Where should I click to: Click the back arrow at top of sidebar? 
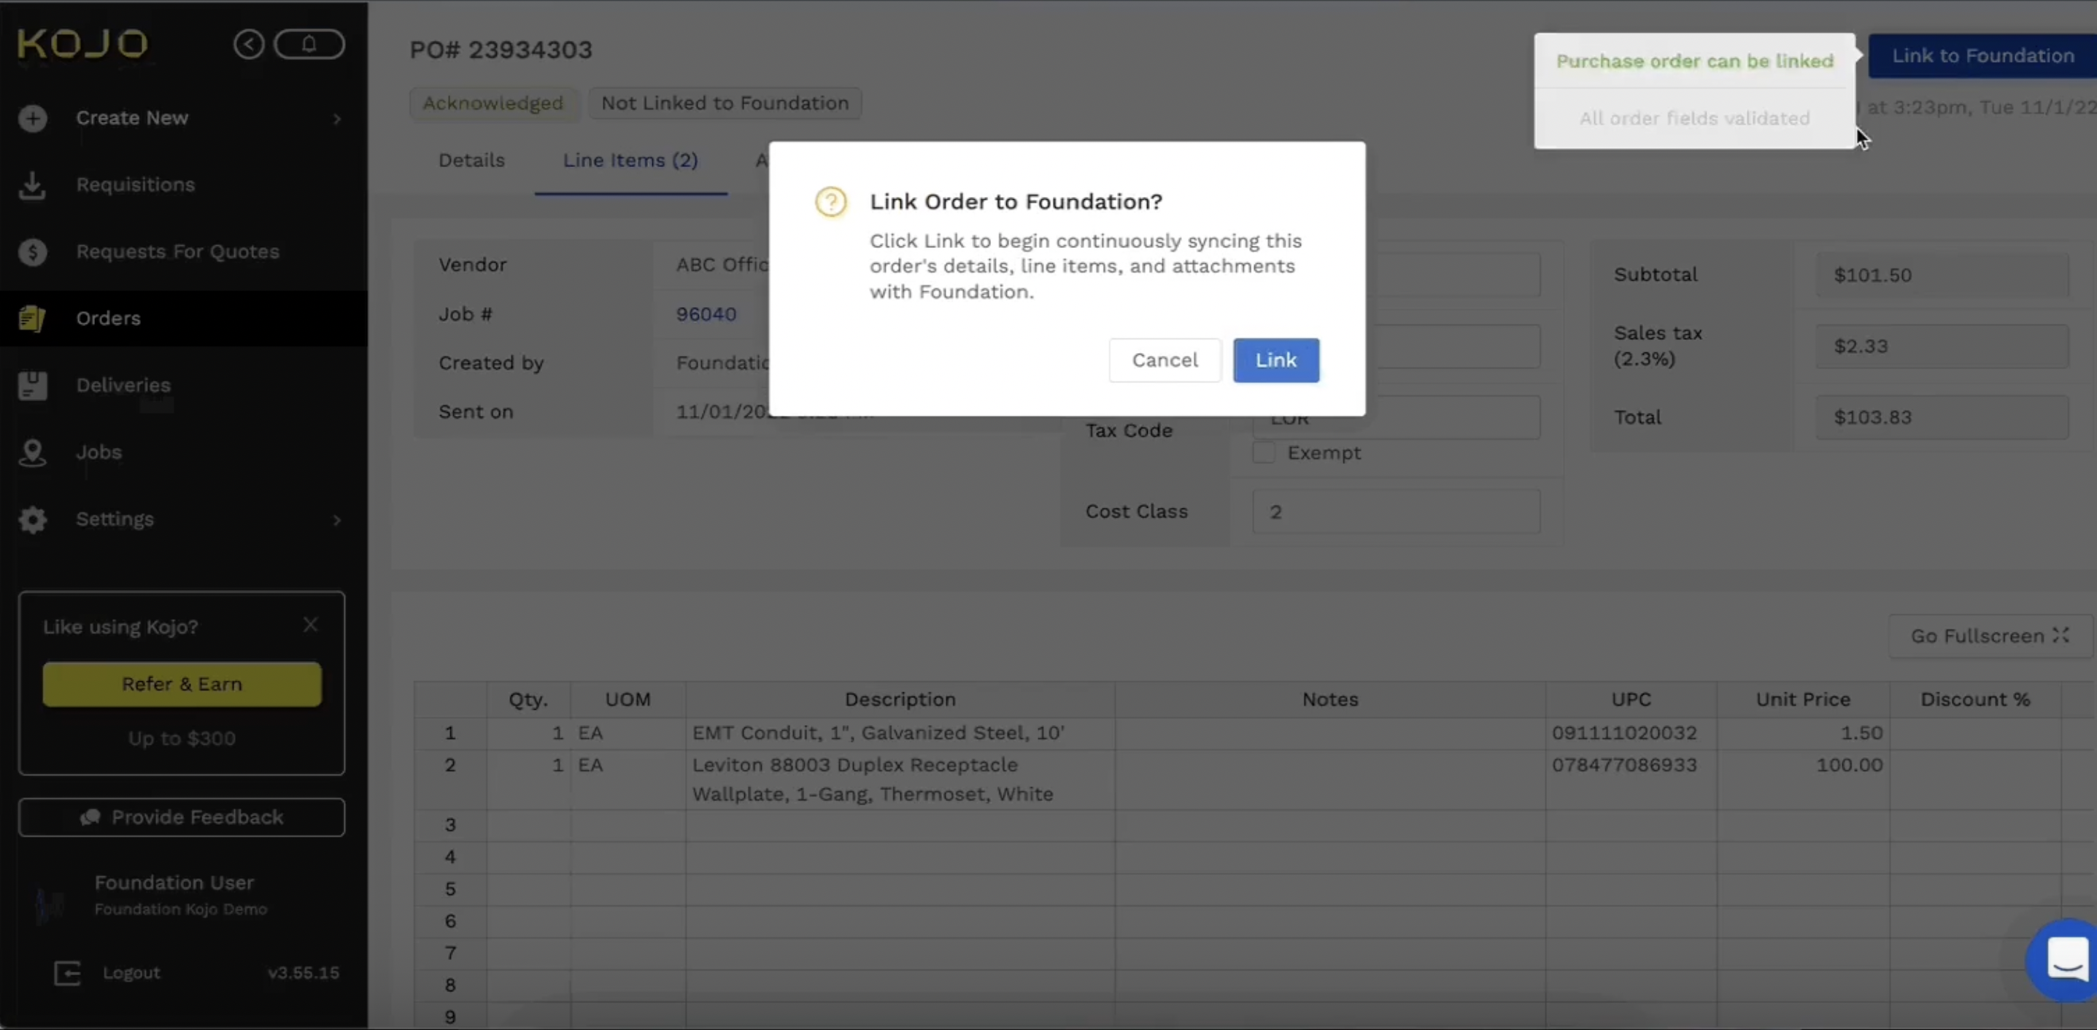(249, 44)
